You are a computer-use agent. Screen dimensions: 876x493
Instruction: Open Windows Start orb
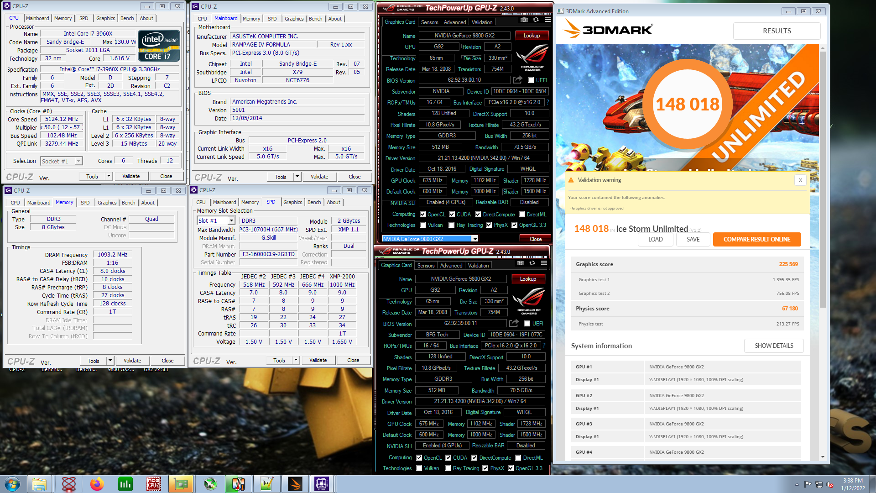click(x=12, y=484)
